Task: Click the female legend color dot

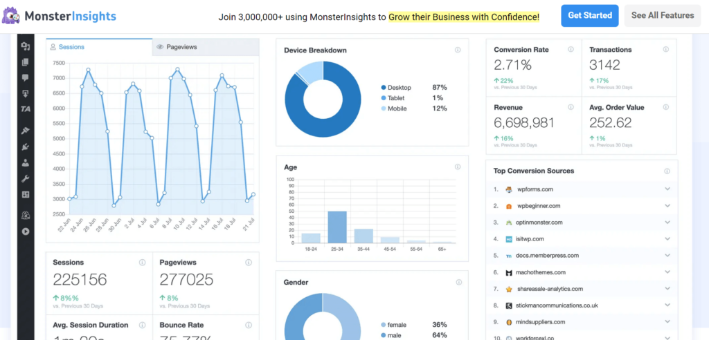Action: pos(384,325)
